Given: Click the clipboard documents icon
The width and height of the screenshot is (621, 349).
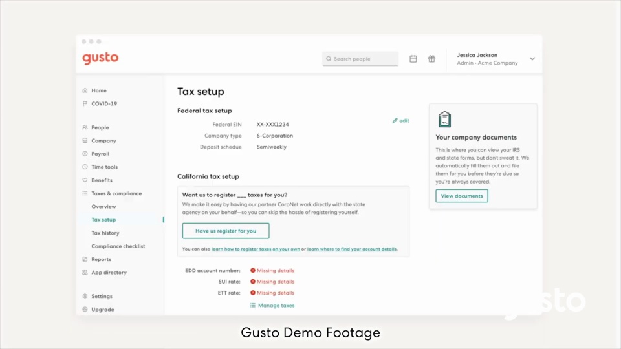Looking at the screenshot, I should point(445,119).
